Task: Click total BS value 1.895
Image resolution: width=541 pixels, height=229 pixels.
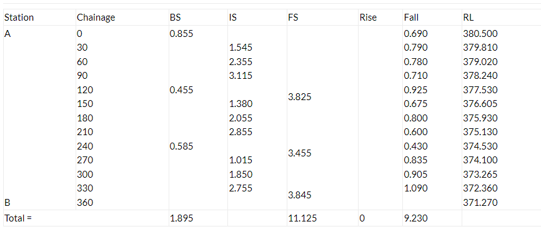Action: pyautogui.click(x=182, y=218)
